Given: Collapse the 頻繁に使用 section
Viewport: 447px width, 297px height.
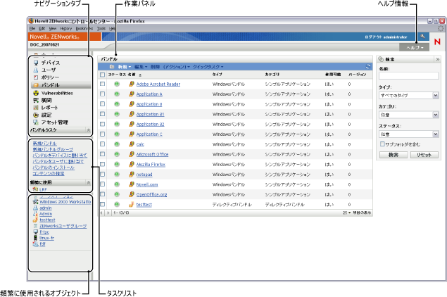Looking at the screenshot, I should pyautogui.click(x=89, y=182).
